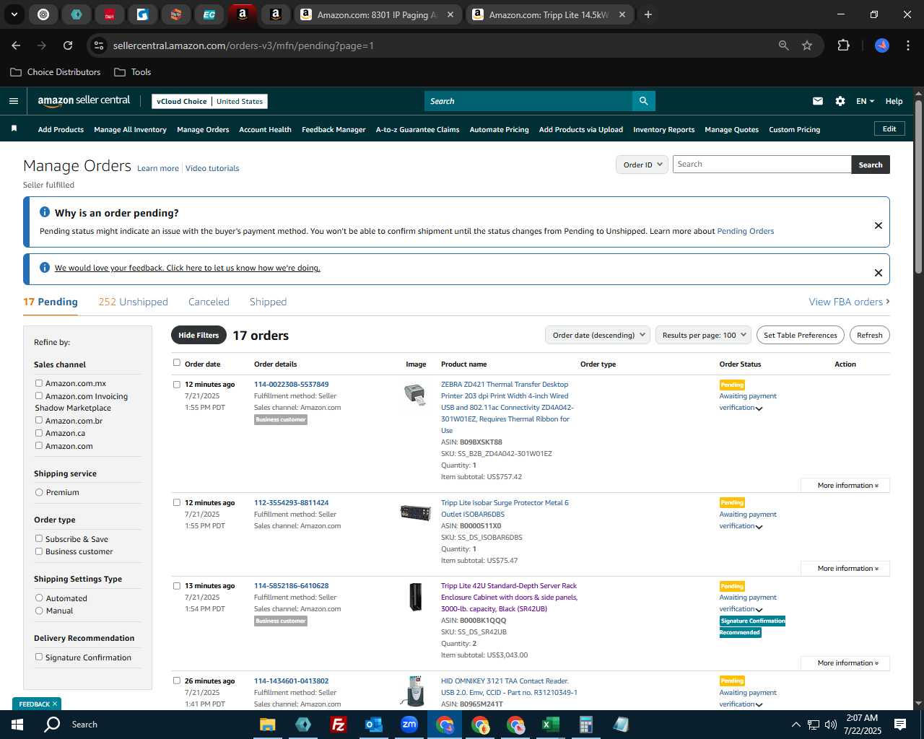This screenshot has height=739, width=924.
Task: Close the 'Why is an order pending?' banner
Action: (879, 225)
